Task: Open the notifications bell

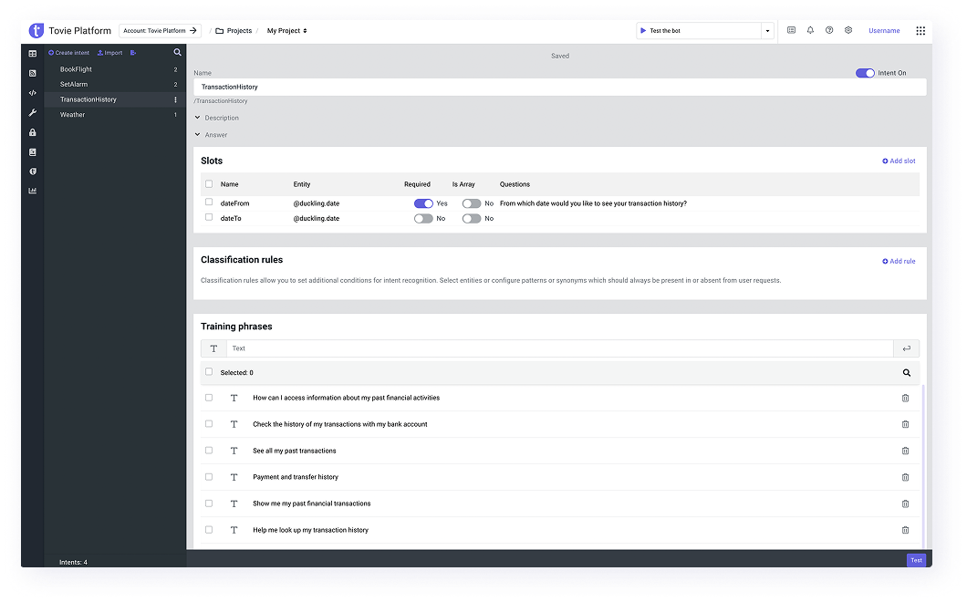Action: [810, 30]
